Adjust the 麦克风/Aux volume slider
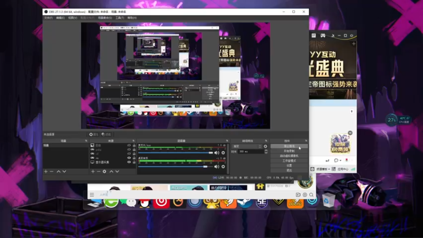The width and height of the screenshot is (423, 238). tap(176, 153)
